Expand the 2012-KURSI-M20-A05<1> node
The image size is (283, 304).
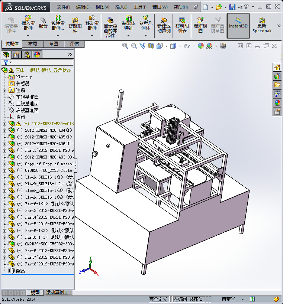tap(5, 137)
